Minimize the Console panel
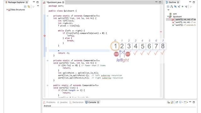201x113 pixels. pyautogui.click(x=190, y=102)
